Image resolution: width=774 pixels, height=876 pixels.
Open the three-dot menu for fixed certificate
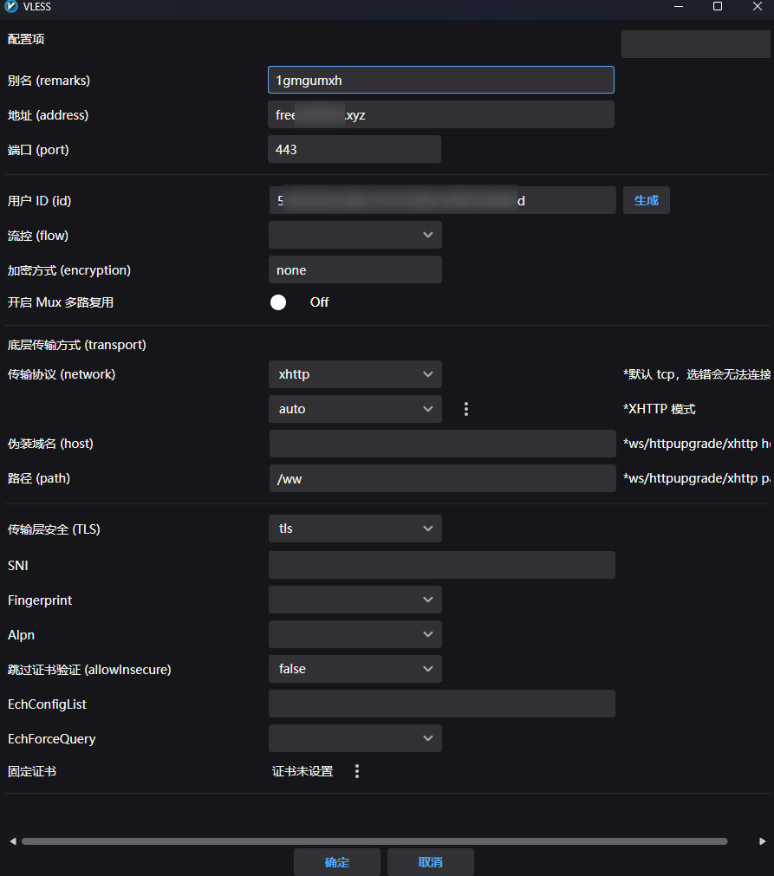(x=357, y=771)
